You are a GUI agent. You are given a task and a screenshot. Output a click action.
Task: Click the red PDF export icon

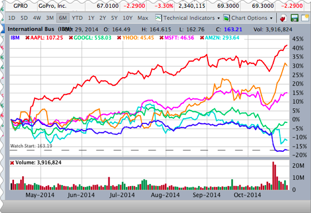283,18
